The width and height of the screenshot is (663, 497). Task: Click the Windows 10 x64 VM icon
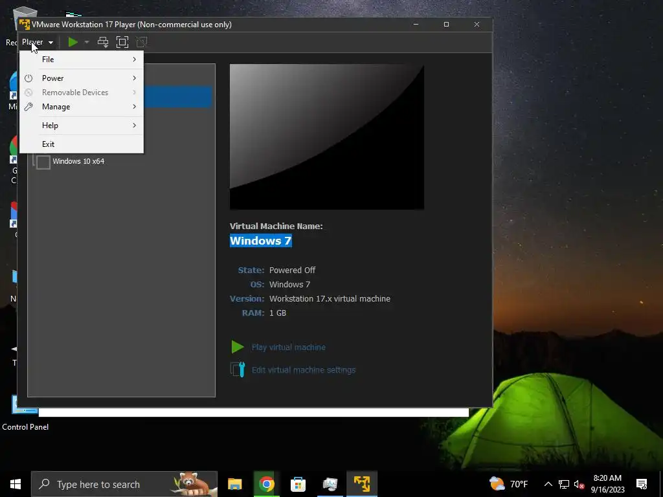[x=43, y=162]
